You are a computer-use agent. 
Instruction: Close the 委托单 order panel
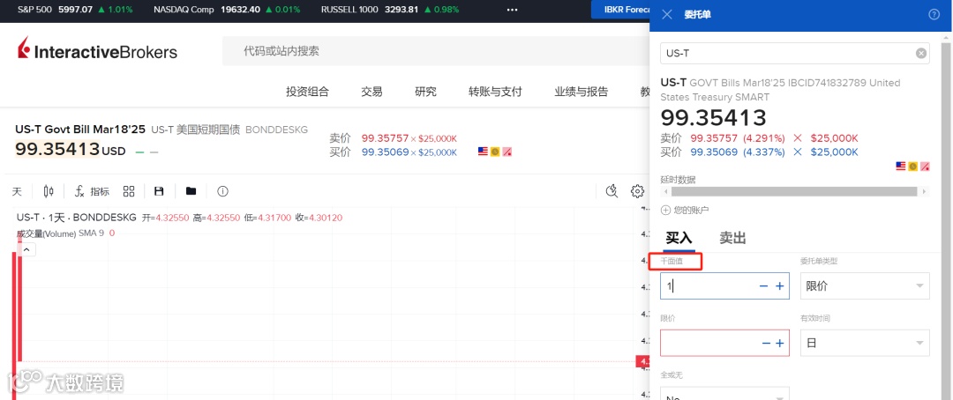tap(667, 15)
